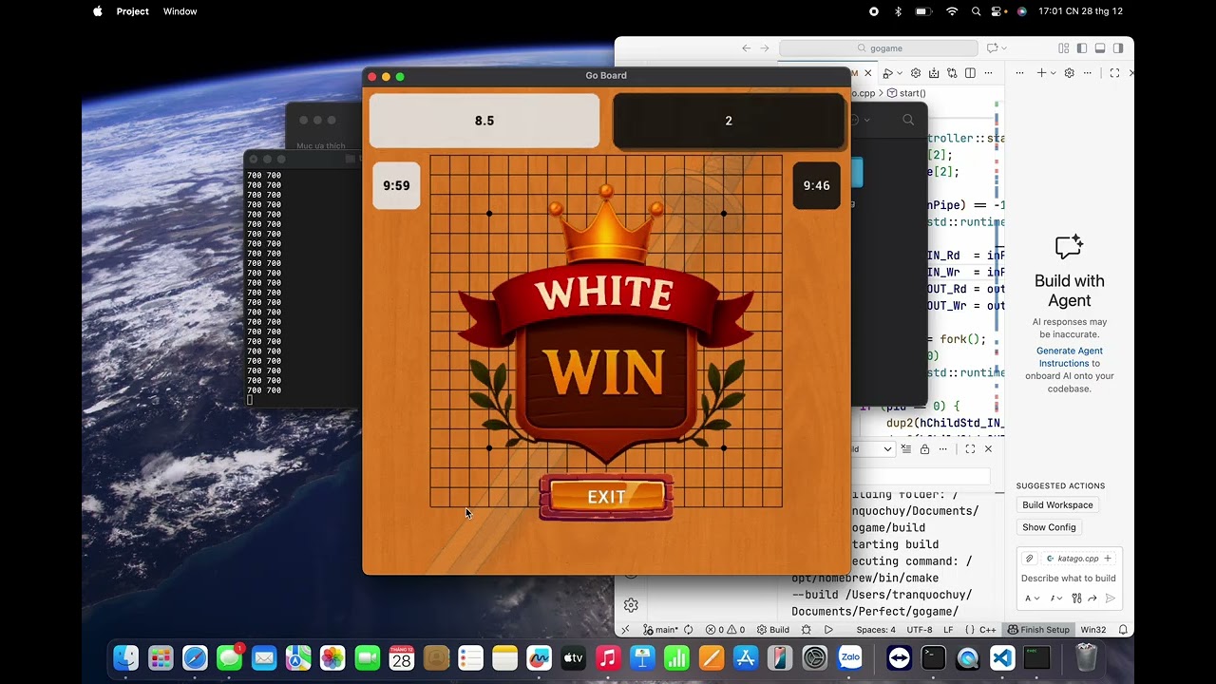Screen dimensions: 1216x684
Task: Click the UTF-8 encoding indicator
Action: pos(920,630)
